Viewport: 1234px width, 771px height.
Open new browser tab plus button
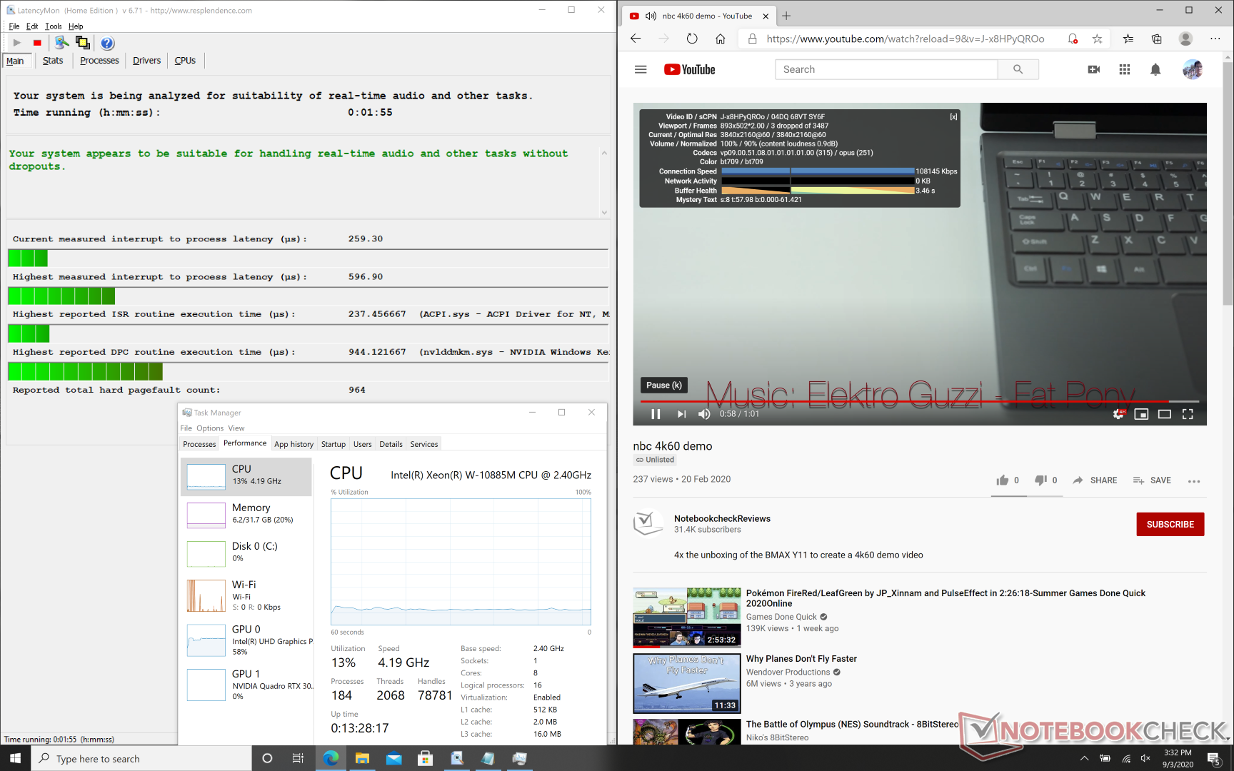point(786,16)
